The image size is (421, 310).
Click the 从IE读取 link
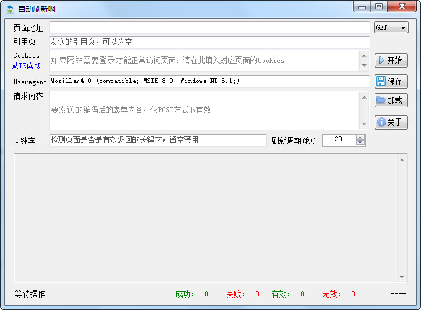pyautogui.click(x=26, y=66)
